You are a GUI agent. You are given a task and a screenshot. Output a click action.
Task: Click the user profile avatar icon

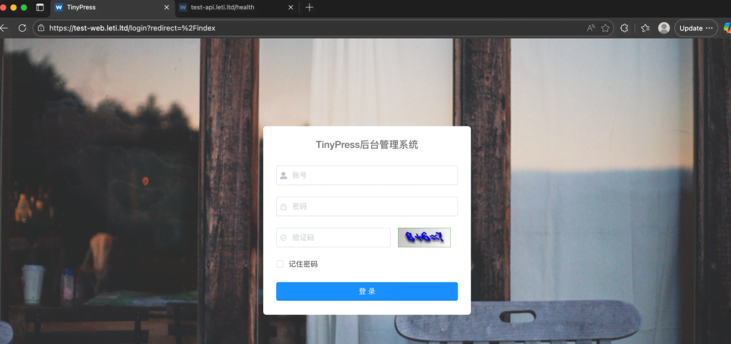(664, 28)
